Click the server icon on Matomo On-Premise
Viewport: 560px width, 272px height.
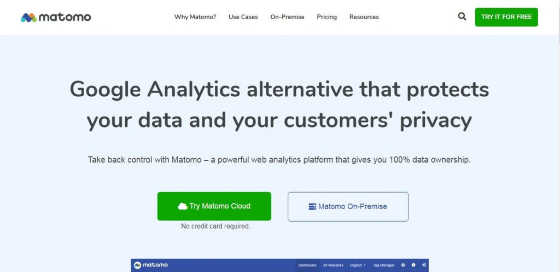click(x=312, y=206)
